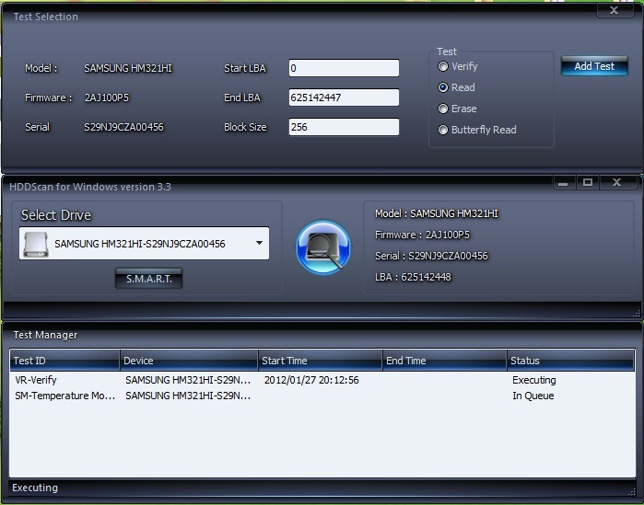The image size is (644, 505).
Task: Sort by the Test ID column header
Action: click(x=64, y=361)
